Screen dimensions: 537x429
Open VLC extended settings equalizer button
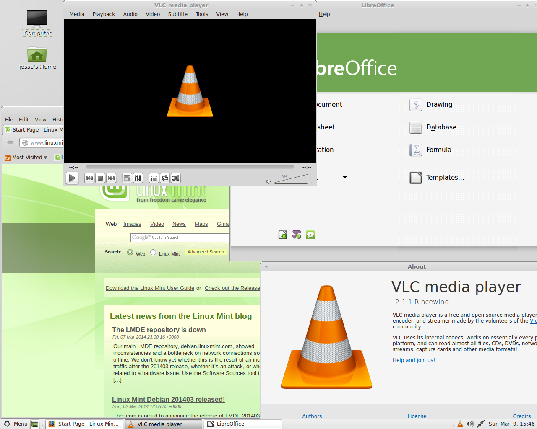(x=138, y=178)
